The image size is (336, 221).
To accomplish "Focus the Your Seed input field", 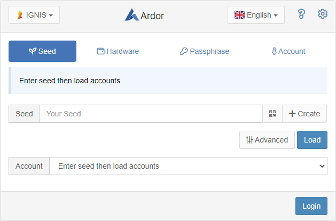I will coord(151,114).
